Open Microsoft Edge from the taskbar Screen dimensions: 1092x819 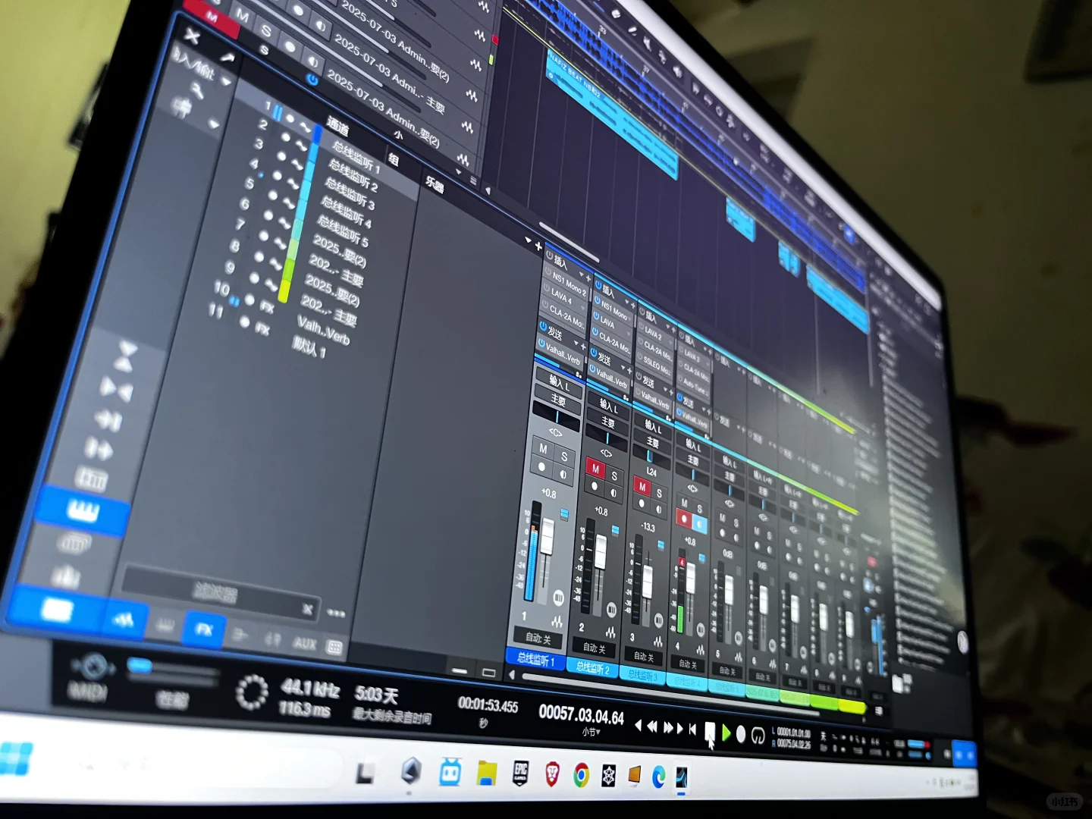click(658, 777)
